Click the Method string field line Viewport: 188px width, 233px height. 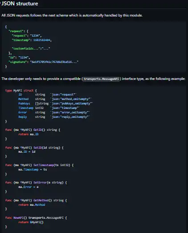click(55, 99)
